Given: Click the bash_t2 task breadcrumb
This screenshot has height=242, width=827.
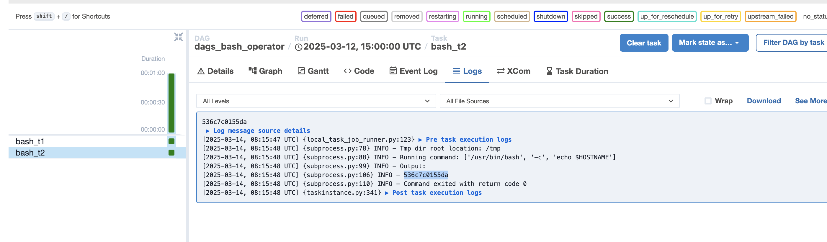Looking at the screenshot, I should click(448, 47).
